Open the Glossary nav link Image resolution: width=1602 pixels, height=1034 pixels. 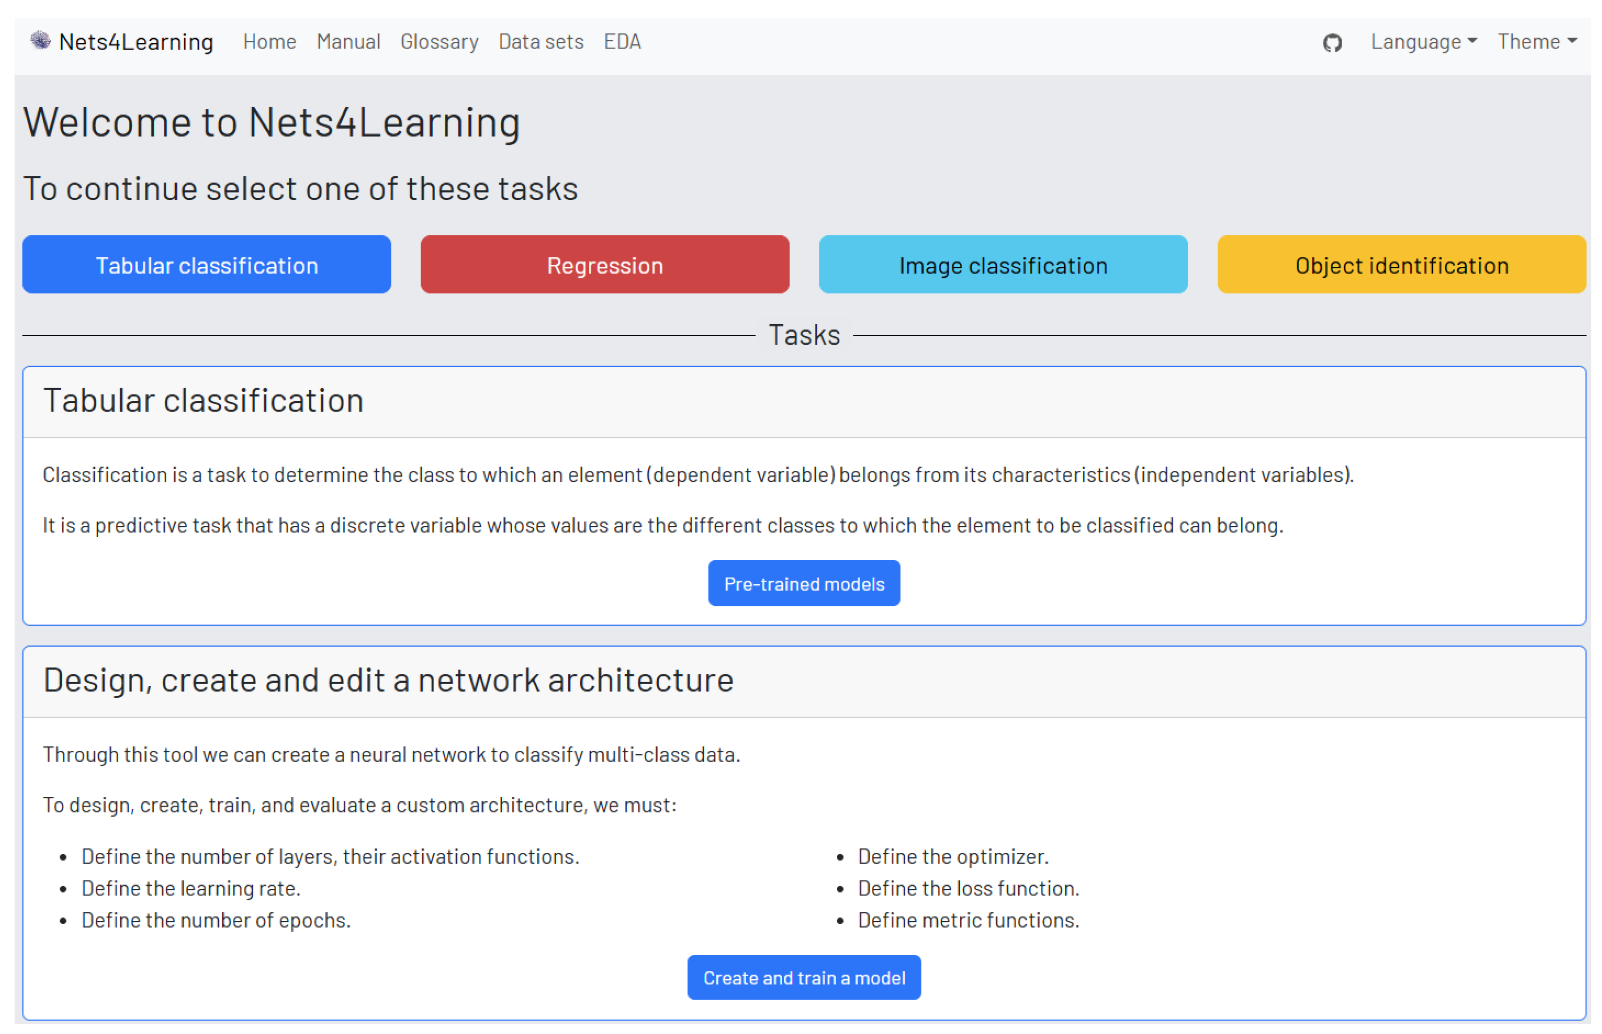click(x=439, y=42)
